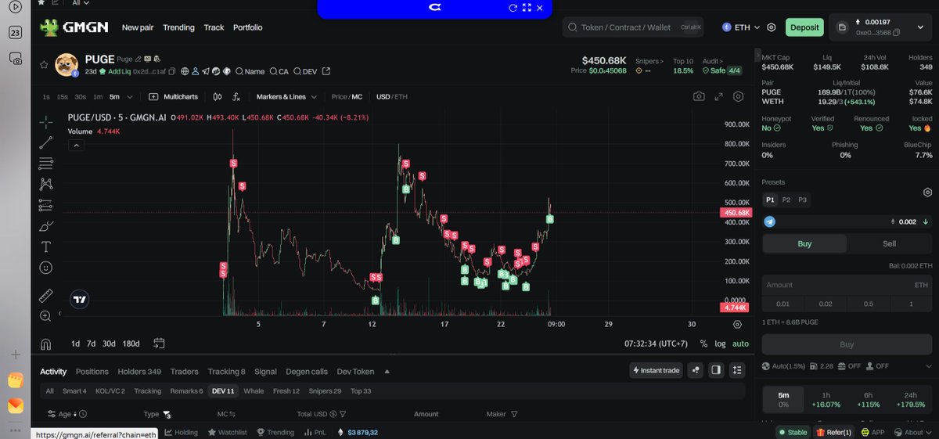Viewport: 939px width, 439px height.
Task: Add PUGE to favorites with the star icon
Action: click(45, 65)
